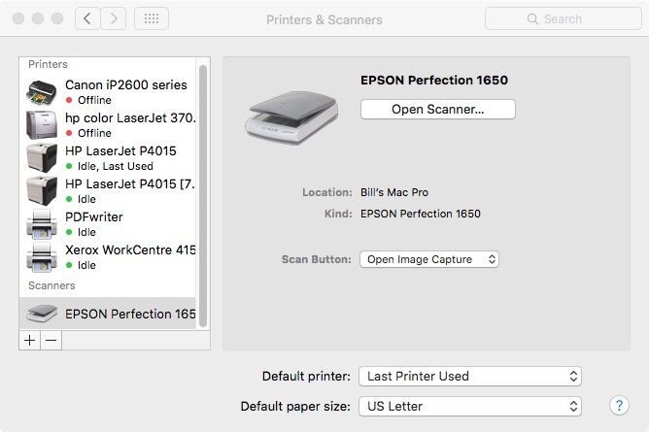Screen dimensions: 649x432
Task: Click the Kind value EPSON Perfection 1650
Action: 420,214
